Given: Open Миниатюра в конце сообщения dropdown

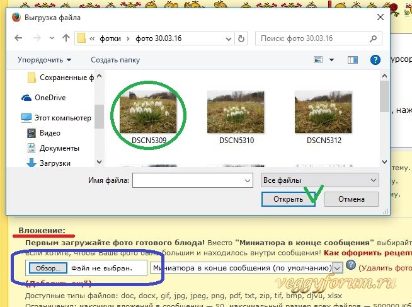Looking at the screenshot, I should click(x=246, y=268).
